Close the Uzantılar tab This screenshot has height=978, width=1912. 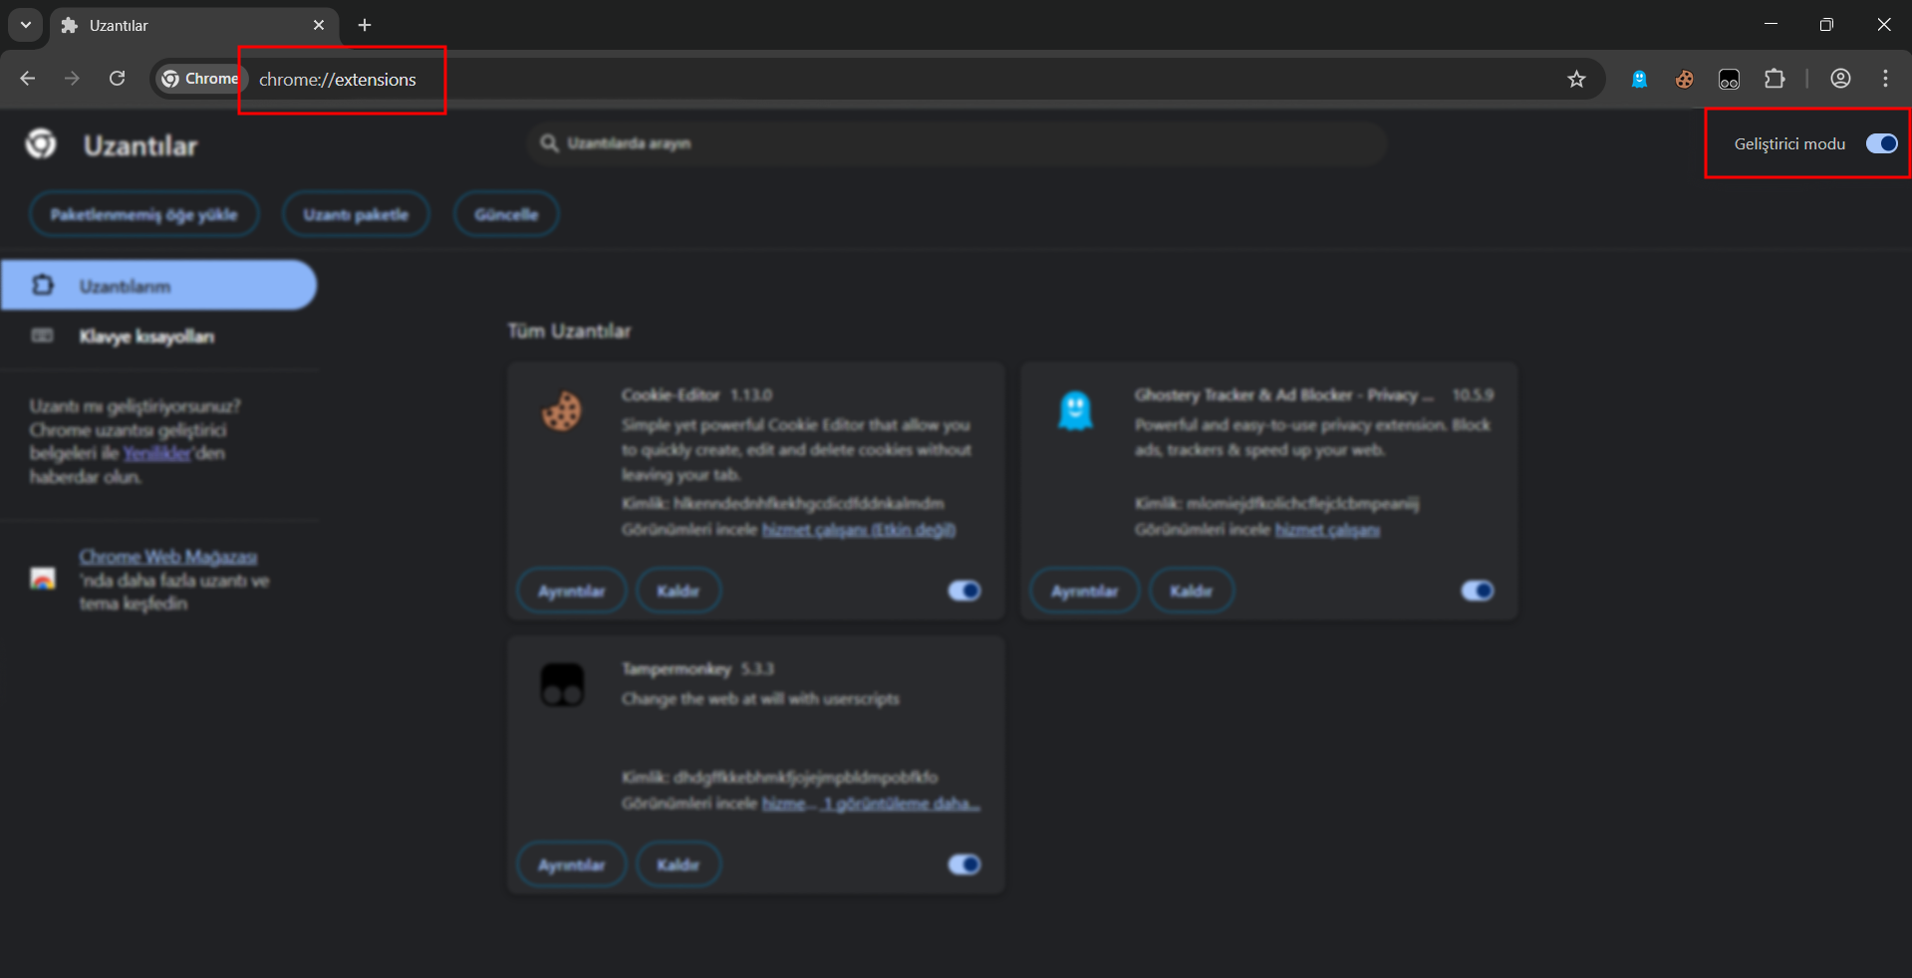pyautogui.click(x=319, y=25)
